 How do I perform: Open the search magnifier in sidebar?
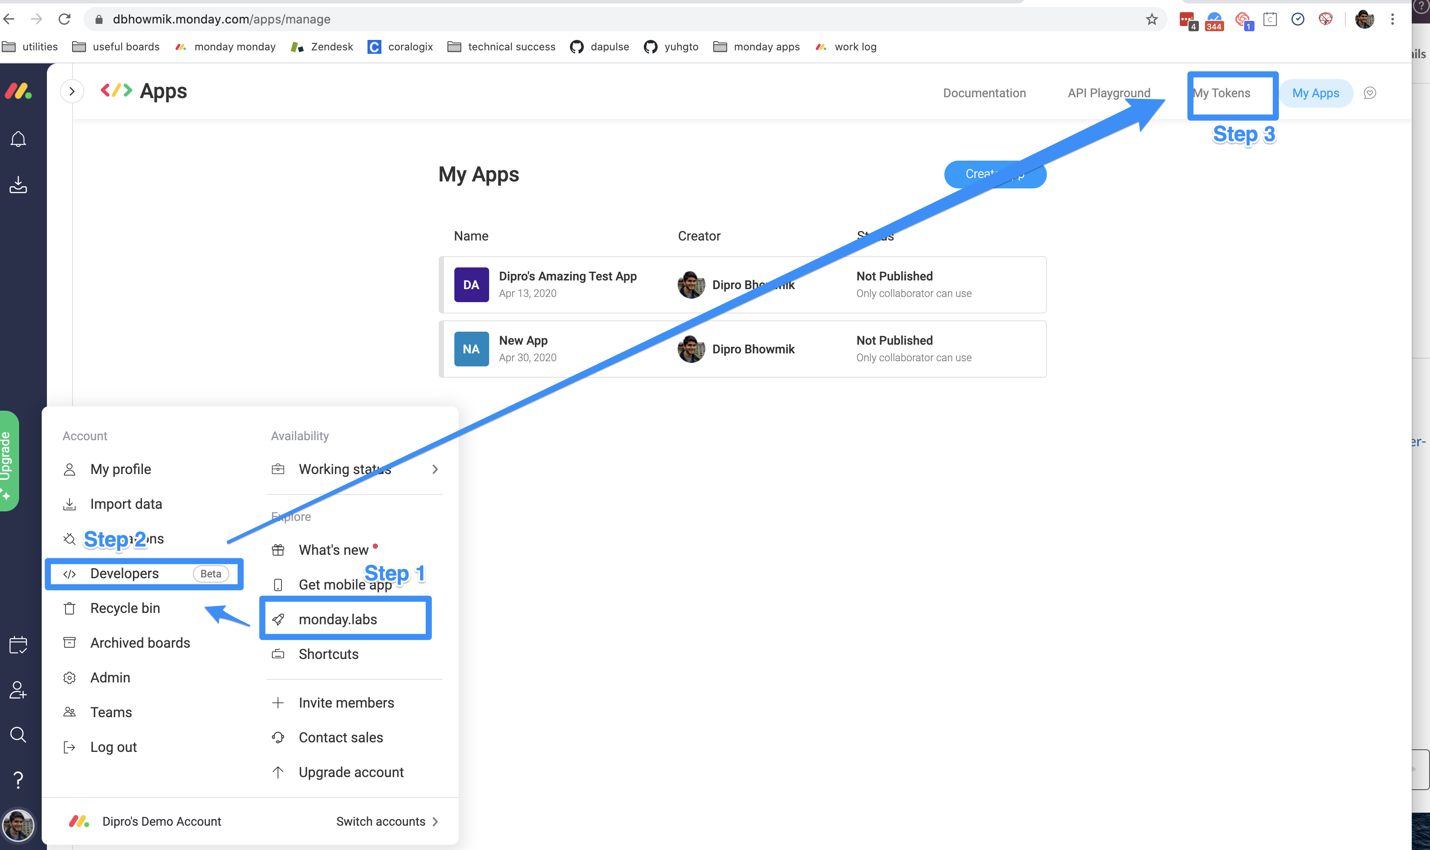[18, 734]
